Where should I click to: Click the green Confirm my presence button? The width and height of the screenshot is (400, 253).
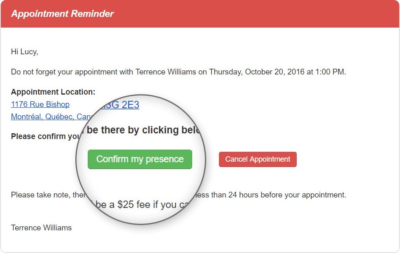[140, 159]
